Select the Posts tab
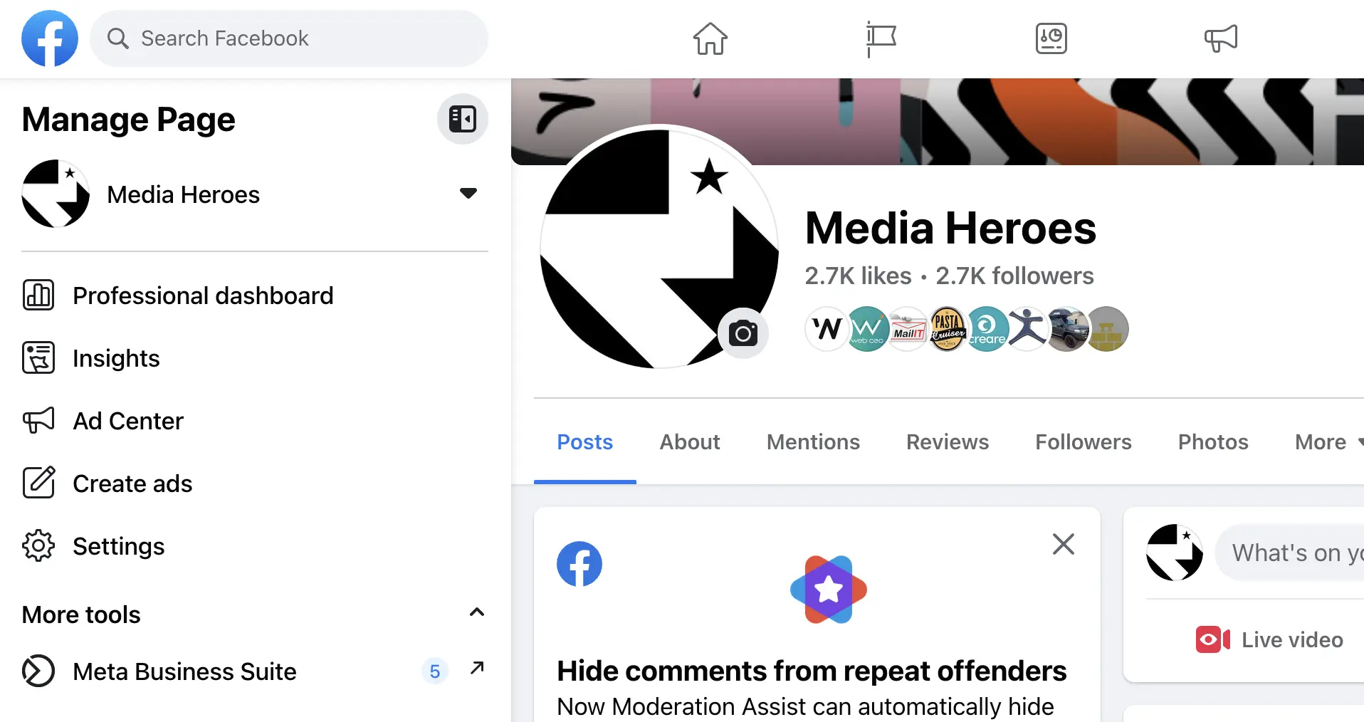 coord(585,441)
